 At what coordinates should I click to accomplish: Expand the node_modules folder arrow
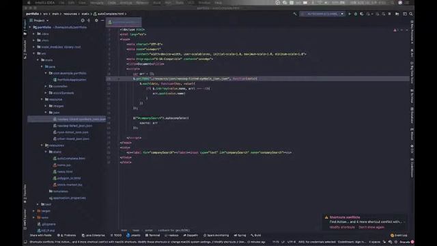click(34, 47)
